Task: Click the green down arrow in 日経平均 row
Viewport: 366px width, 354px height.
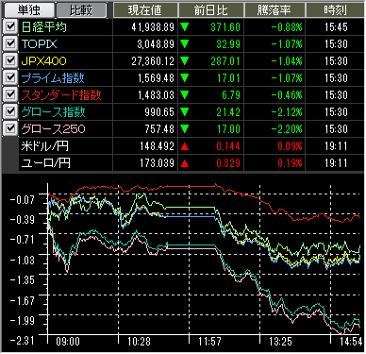Action: coord(185,27)
